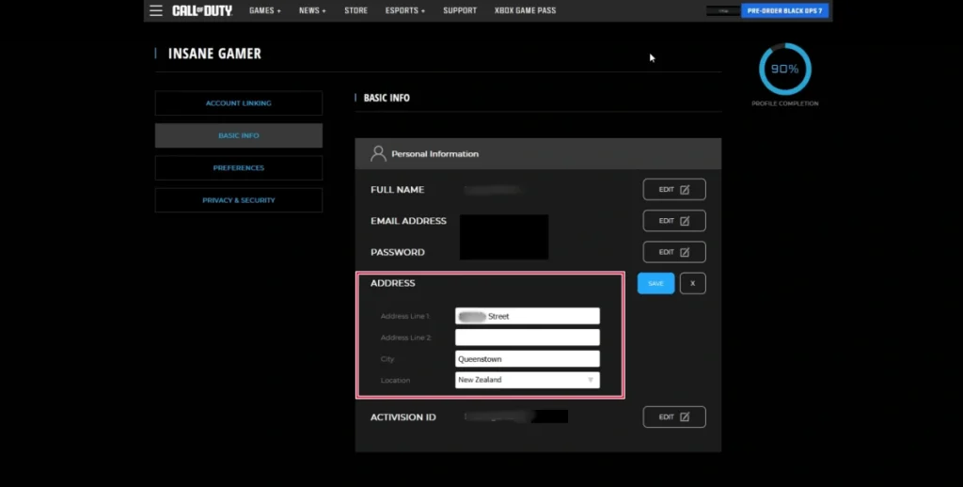Click the Personal Information user icon

click(378, 153)
